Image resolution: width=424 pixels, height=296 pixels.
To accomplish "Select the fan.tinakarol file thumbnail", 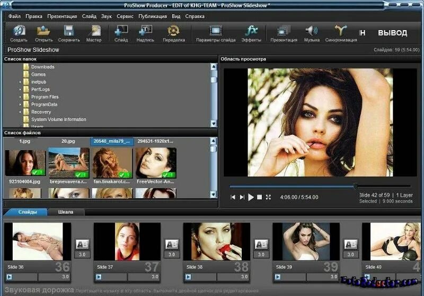I will pos(112,163).
